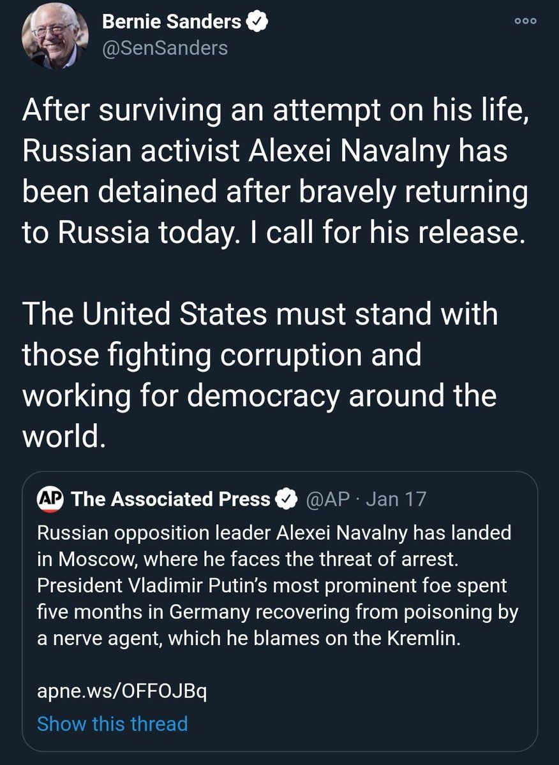The height and width of the screenshot is (765, 559).
Task: Open The Associated Press account name
Action: click(171, 499)
